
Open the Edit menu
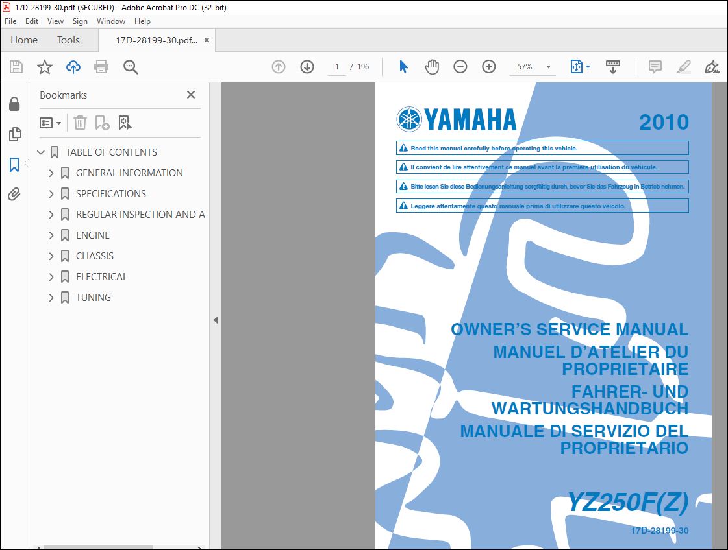tap(32, 21)
